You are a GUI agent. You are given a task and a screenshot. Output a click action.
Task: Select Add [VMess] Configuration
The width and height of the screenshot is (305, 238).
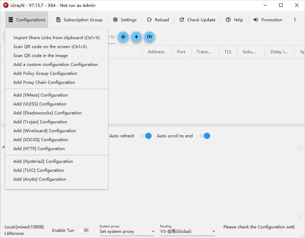(41, 95)
